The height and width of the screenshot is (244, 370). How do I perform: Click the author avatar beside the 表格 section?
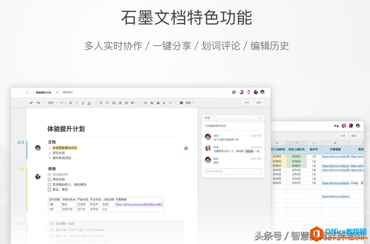click(38, 176)
